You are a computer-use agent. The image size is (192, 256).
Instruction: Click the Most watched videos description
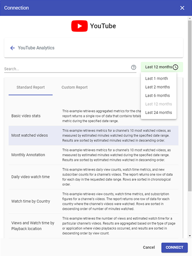116,136
